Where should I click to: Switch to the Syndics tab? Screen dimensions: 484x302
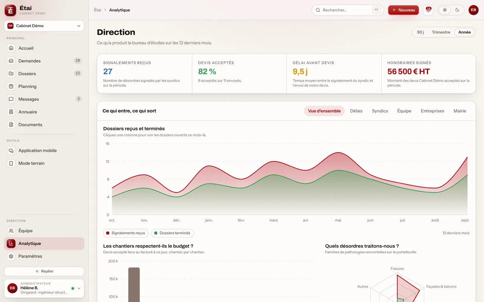[380, 111]
